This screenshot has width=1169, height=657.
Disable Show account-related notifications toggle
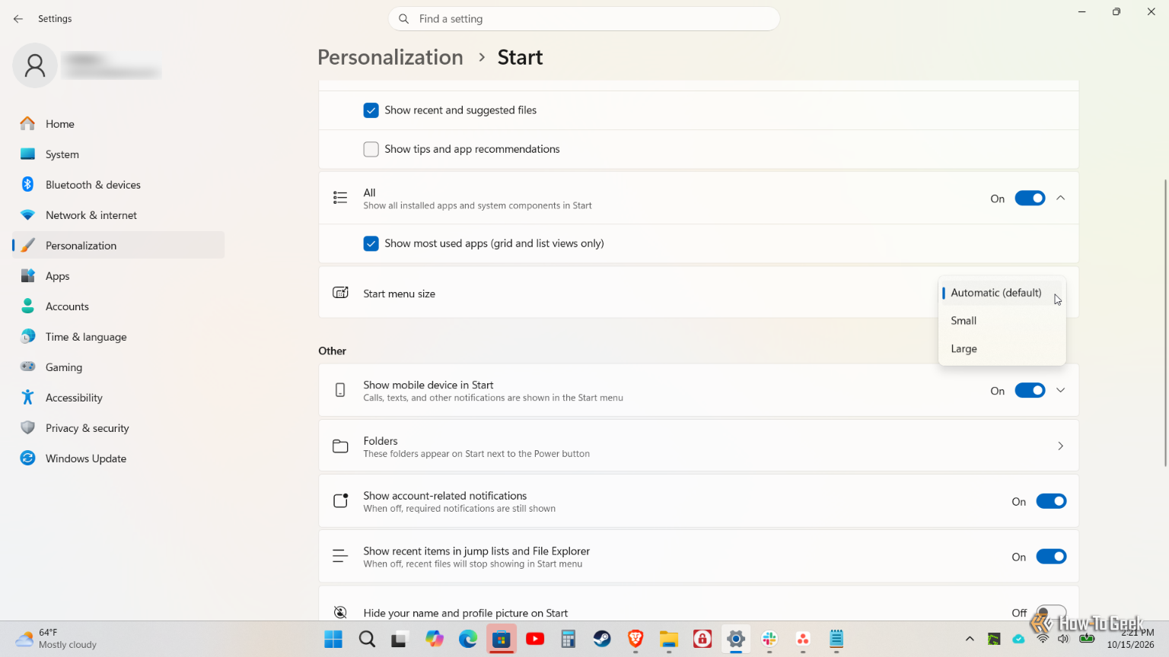[1051, 502]
